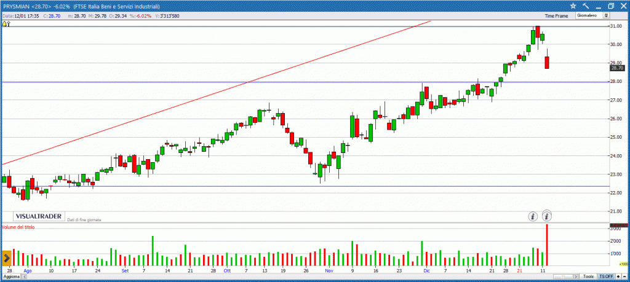The height and width of the screenshot is (282, 630).
Task: Click the 31.00 price axis label
Action: click(616, 26)
